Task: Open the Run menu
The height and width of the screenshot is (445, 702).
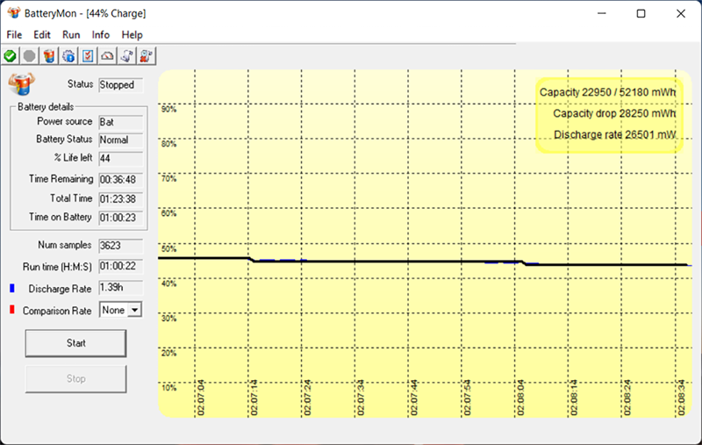Action: click(x=71, y=34)
